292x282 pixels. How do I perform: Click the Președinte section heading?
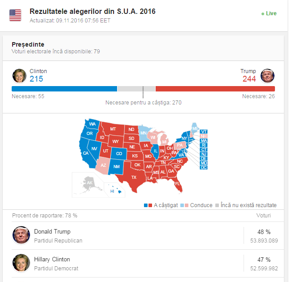(x=28, y=44)
